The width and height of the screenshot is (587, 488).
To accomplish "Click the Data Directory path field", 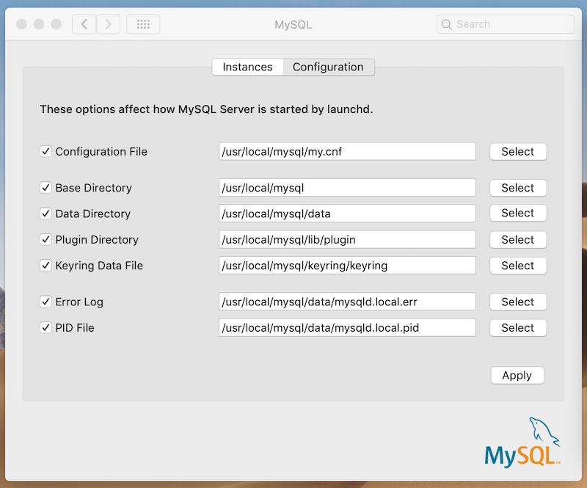I will (347, 214).
